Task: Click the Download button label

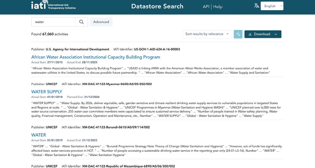Action: pos(262,34)
